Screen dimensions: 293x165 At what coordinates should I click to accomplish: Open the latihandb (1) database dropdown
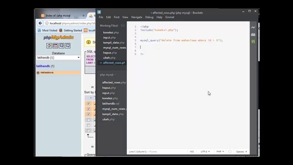click(58, 58)
